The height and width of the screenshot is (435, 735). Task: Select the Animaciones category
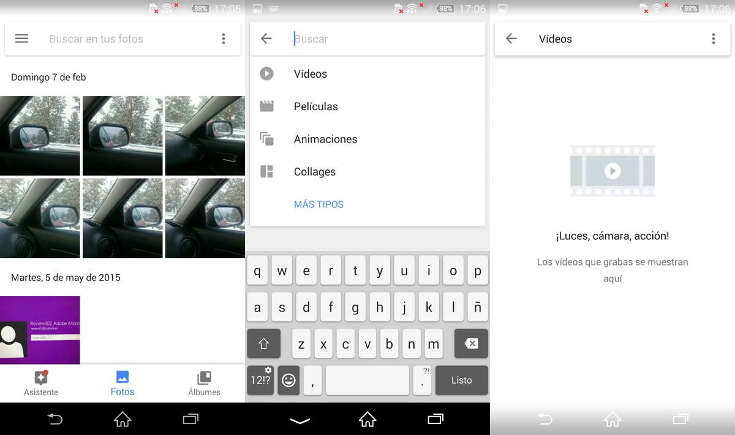click(325, 139)
